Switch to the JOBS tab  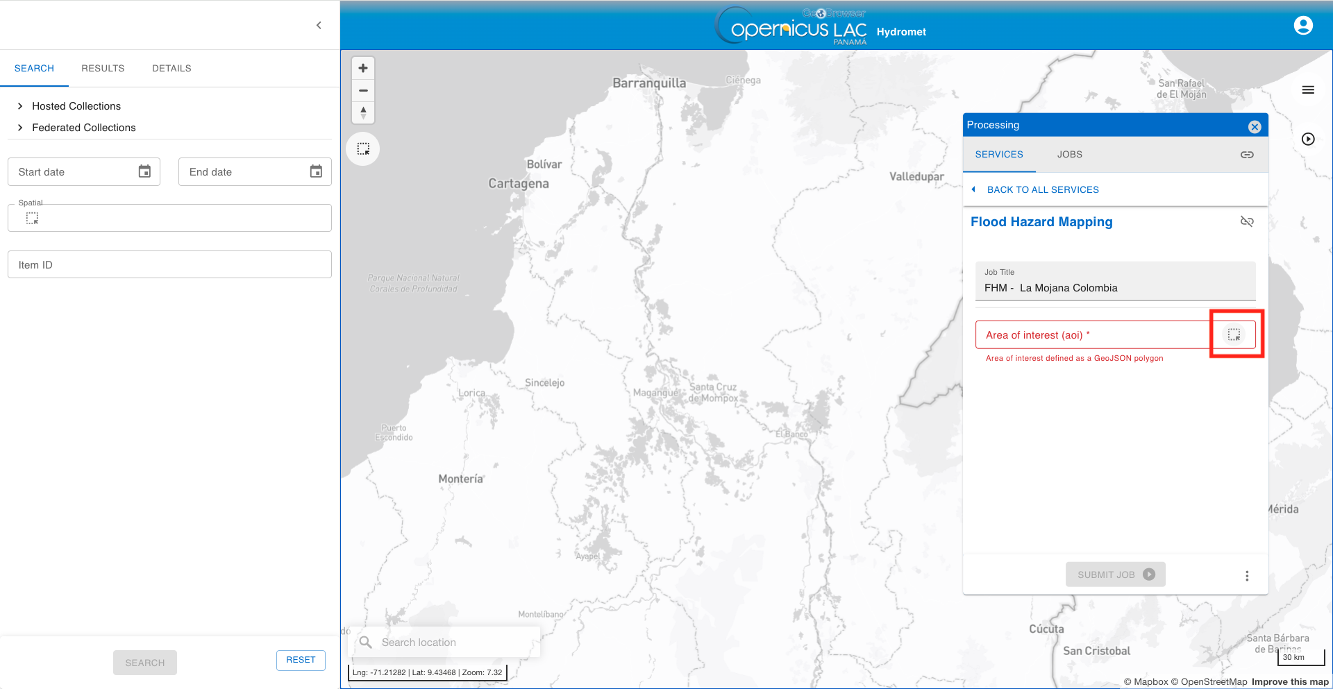1070,154
